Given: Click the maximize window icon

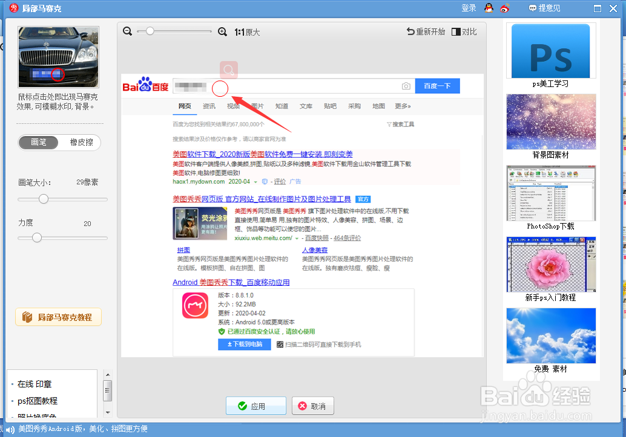Looking at the screenshot, I should point(598,8).
